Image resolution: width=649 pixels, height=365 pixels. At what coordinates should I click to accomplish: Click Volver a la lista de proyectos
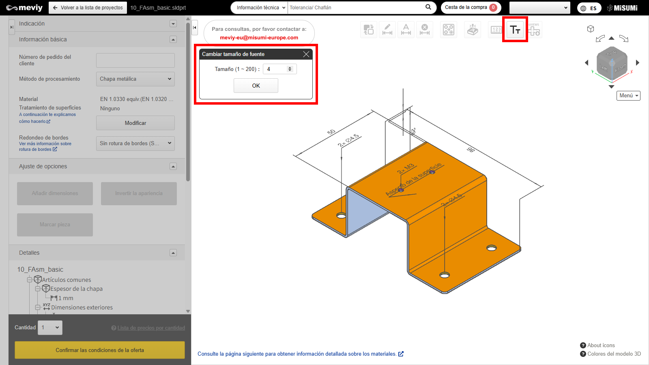pyautogui.click(x=88, y=8)
